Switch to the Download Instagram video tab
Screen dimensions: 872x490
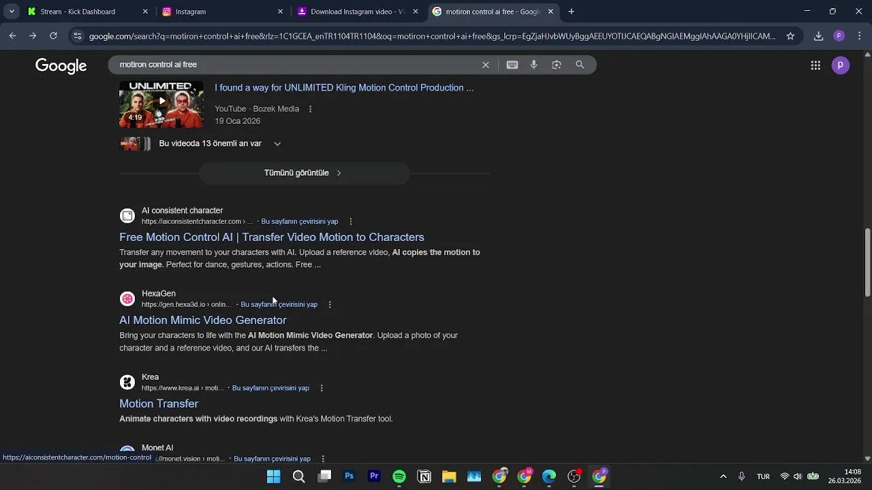[358, 12]
